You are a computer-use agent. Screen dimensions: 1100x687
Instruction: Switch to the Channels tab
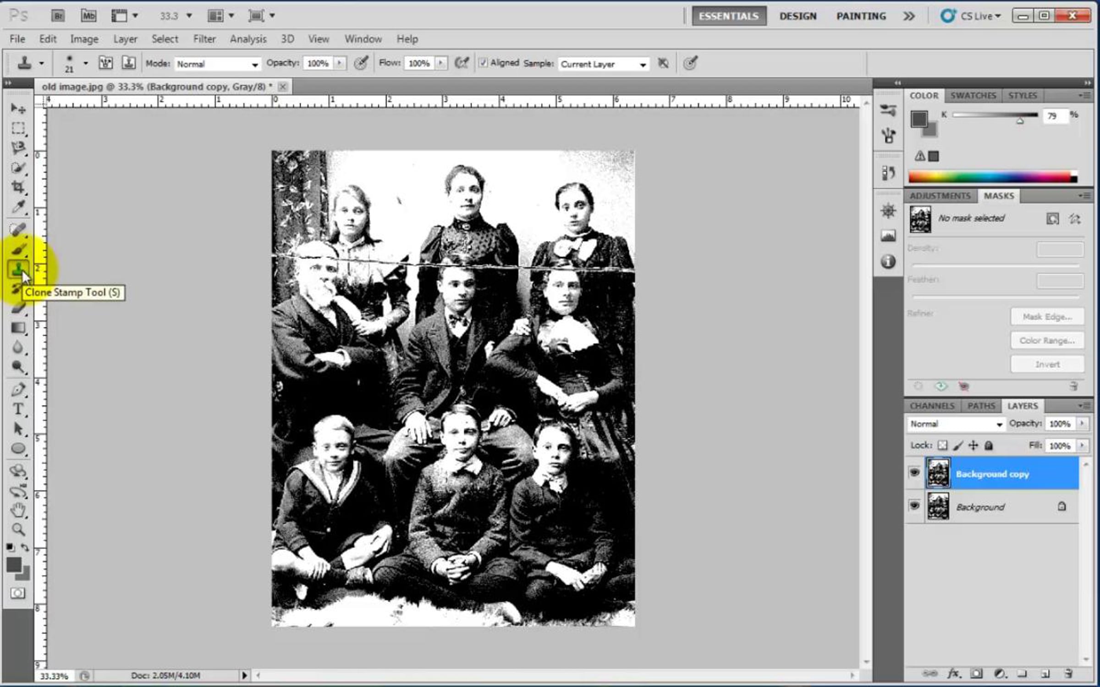pos(932,406)
